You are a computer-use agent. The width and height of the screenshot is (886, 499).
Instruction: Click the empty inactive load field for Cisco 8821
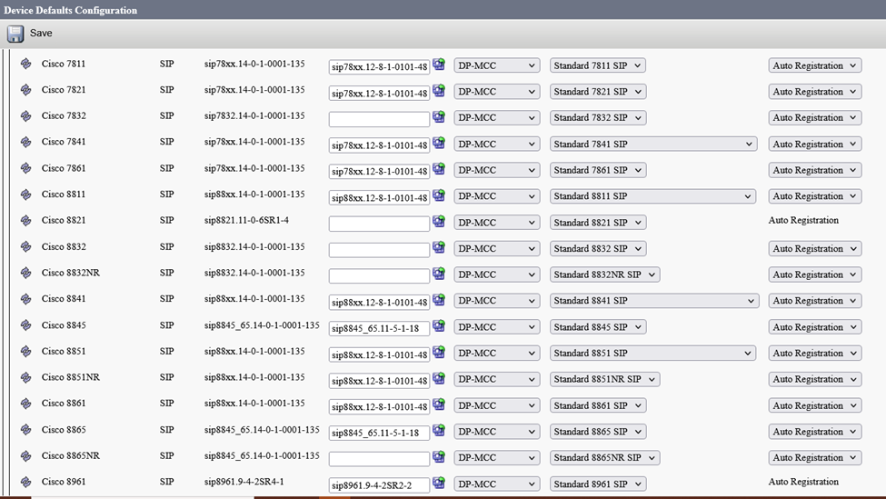[379, 224]
